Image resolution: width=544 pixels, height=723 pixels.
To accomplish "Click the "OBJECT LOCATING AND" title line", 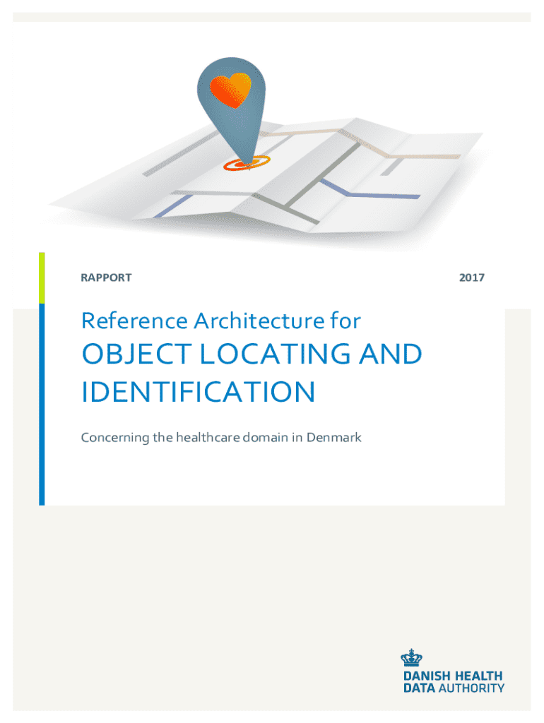I will 252,355.
